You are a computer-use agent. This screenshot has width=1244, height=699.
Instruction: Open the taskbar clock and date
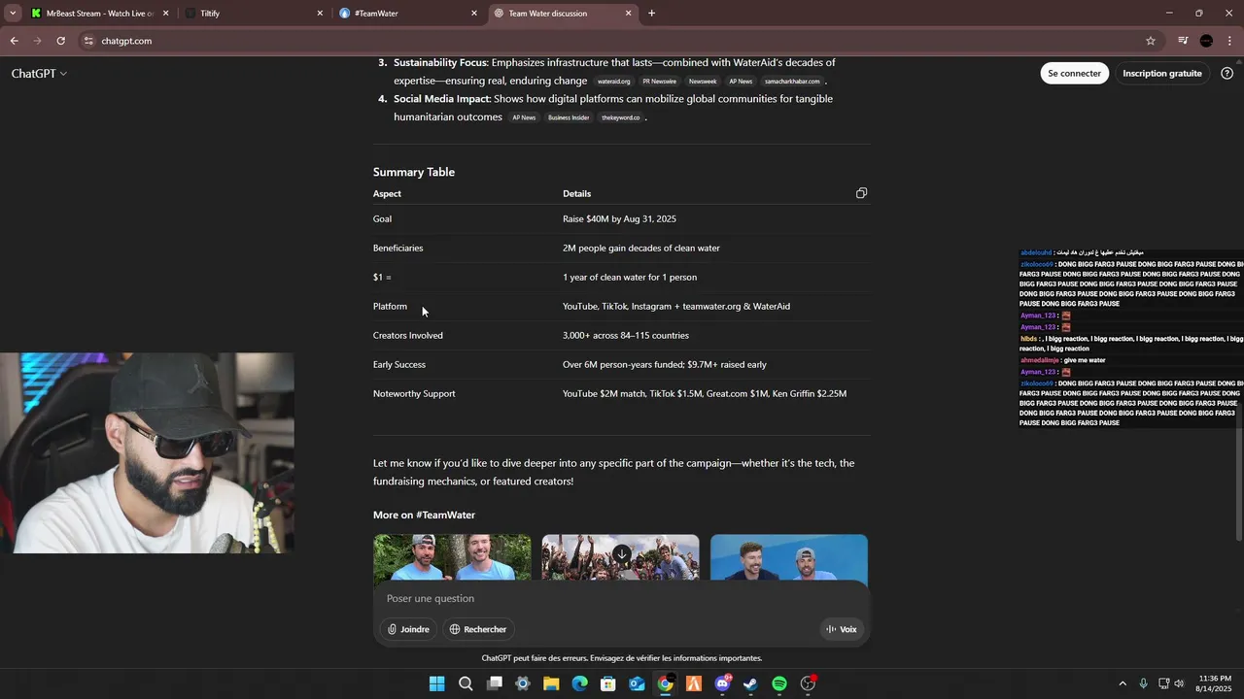pos(1215,683)
